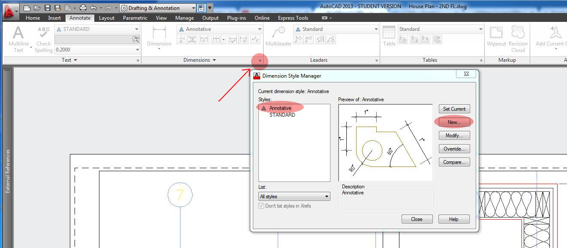Image resolution: width=567 pixels, height=248 pixels.
Task: Switch to the Home ribbon tab
Action: pos(33,18)
